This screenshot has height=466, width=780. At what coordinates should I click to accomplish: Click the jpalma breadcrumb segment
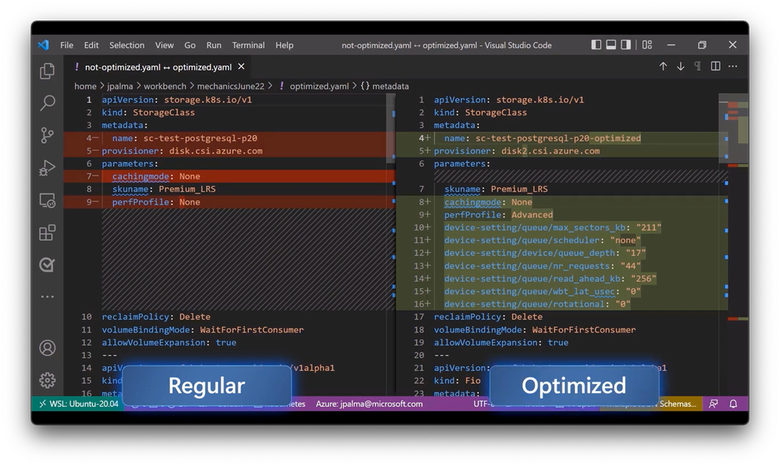pos(120,86)
